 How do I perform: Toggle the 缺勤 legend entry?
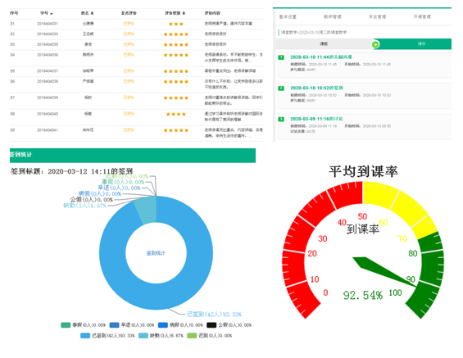point(161,336)
